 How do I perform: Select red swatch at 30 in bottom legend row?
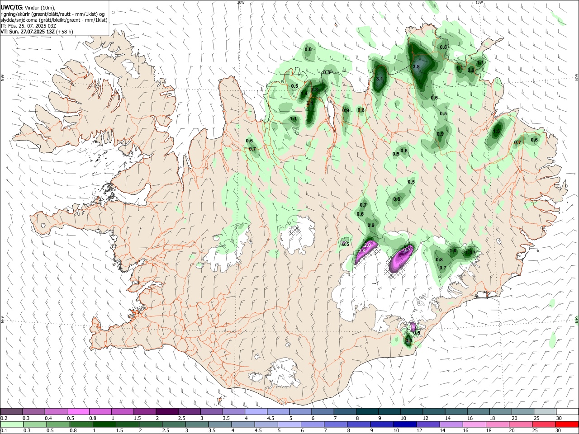[x=566, y=424]
